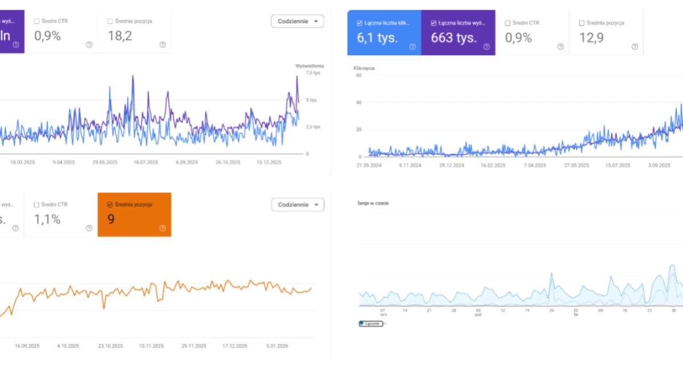Uncheck Średnia pozycja on the orange card
Viewport: 683px width, 368px height.
(109, 204)
